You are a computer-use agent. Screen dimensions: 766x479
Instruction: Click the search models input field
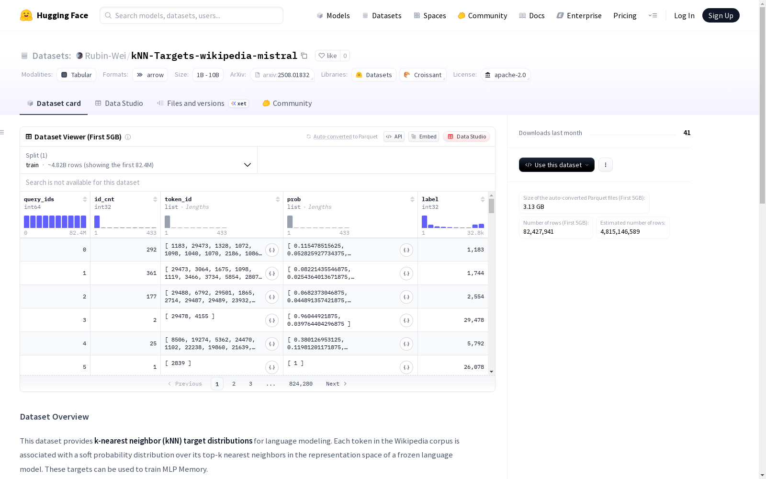click(x=191, y=15)
